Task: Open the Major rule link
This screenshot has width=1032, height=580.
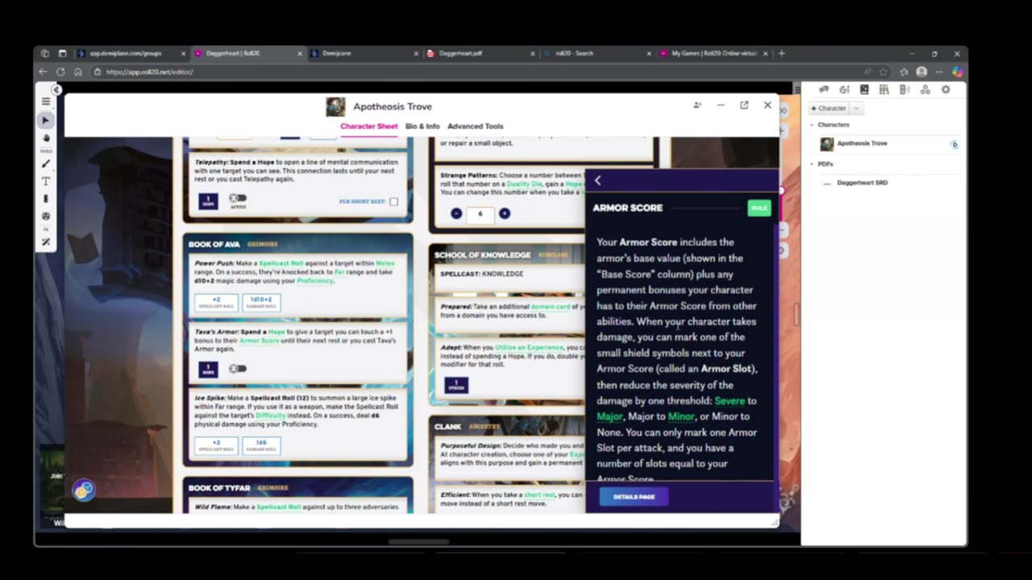Action: (610, 416)
